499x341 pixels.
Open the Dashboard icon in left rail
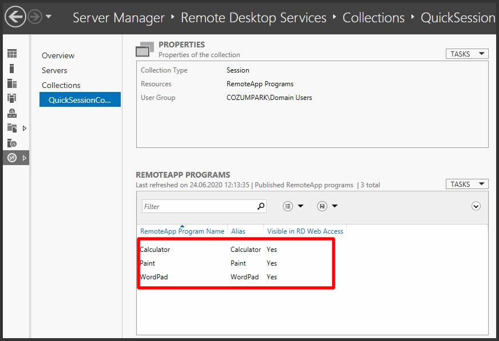pos(12,54)
